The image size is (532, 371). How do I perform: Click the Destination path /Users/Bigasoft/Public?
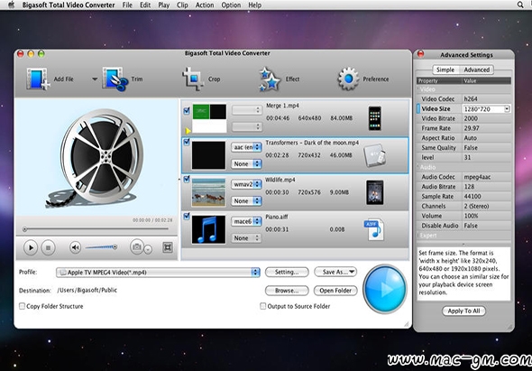point(87,290)
